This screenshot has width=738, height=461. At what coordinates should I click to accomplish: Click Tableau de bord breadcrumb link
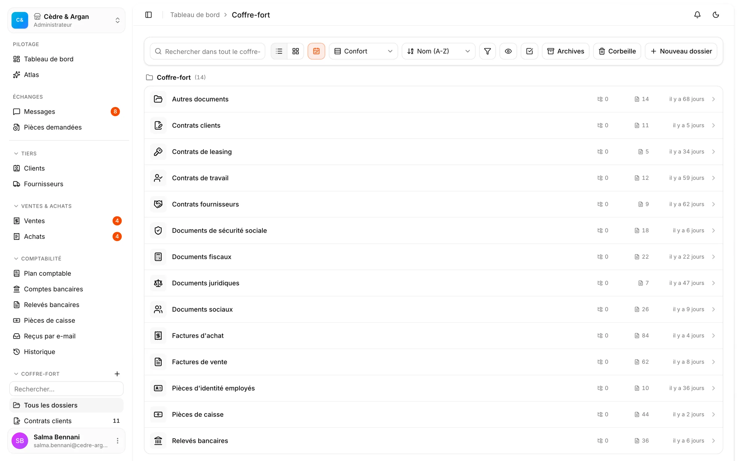click(195, 15)
